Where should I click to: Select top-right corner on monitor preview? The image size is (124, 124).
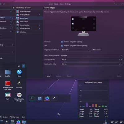point(94,19)
